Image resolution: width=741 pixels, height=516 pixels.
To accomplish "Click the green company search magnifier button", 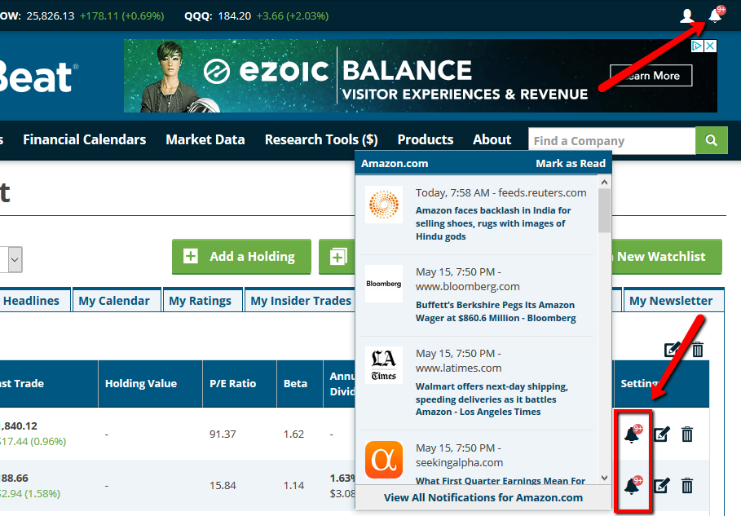I will tap(711, 140).
